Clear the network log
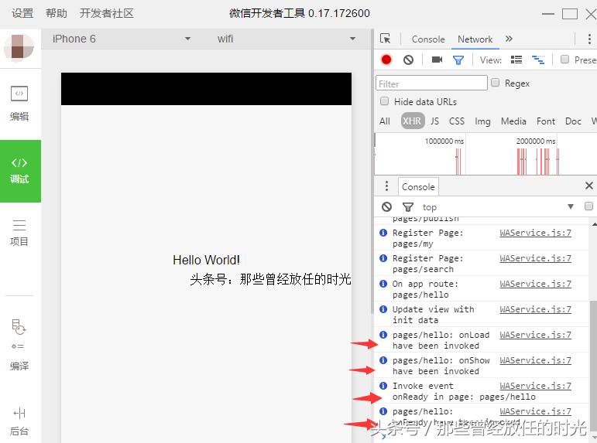The width and height of the screenshot is (597, 443). pyautogui.click(x=408, y=60)
